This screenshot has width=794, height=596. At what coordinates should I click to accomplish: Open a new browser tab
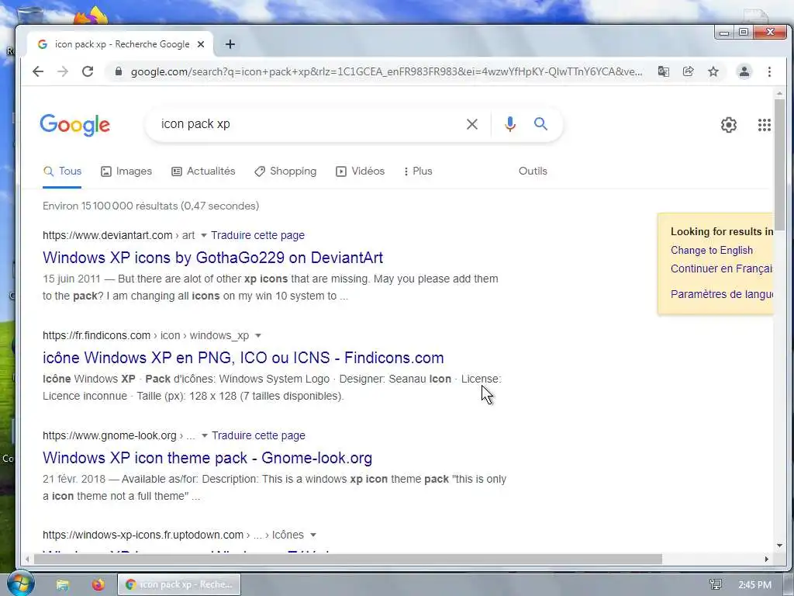coord(230,44)
